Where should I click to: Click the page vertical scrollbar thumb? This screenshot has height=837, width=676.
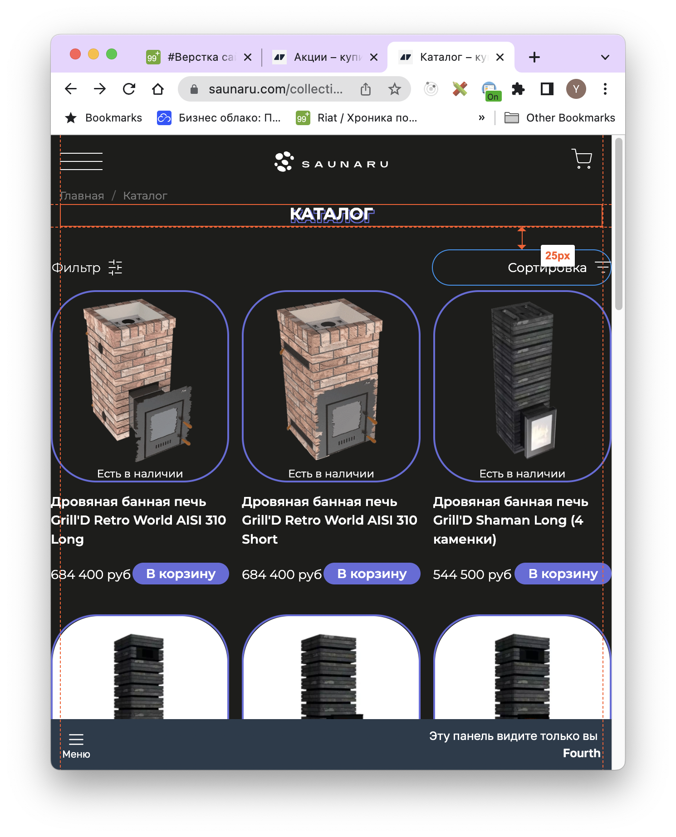619,224
